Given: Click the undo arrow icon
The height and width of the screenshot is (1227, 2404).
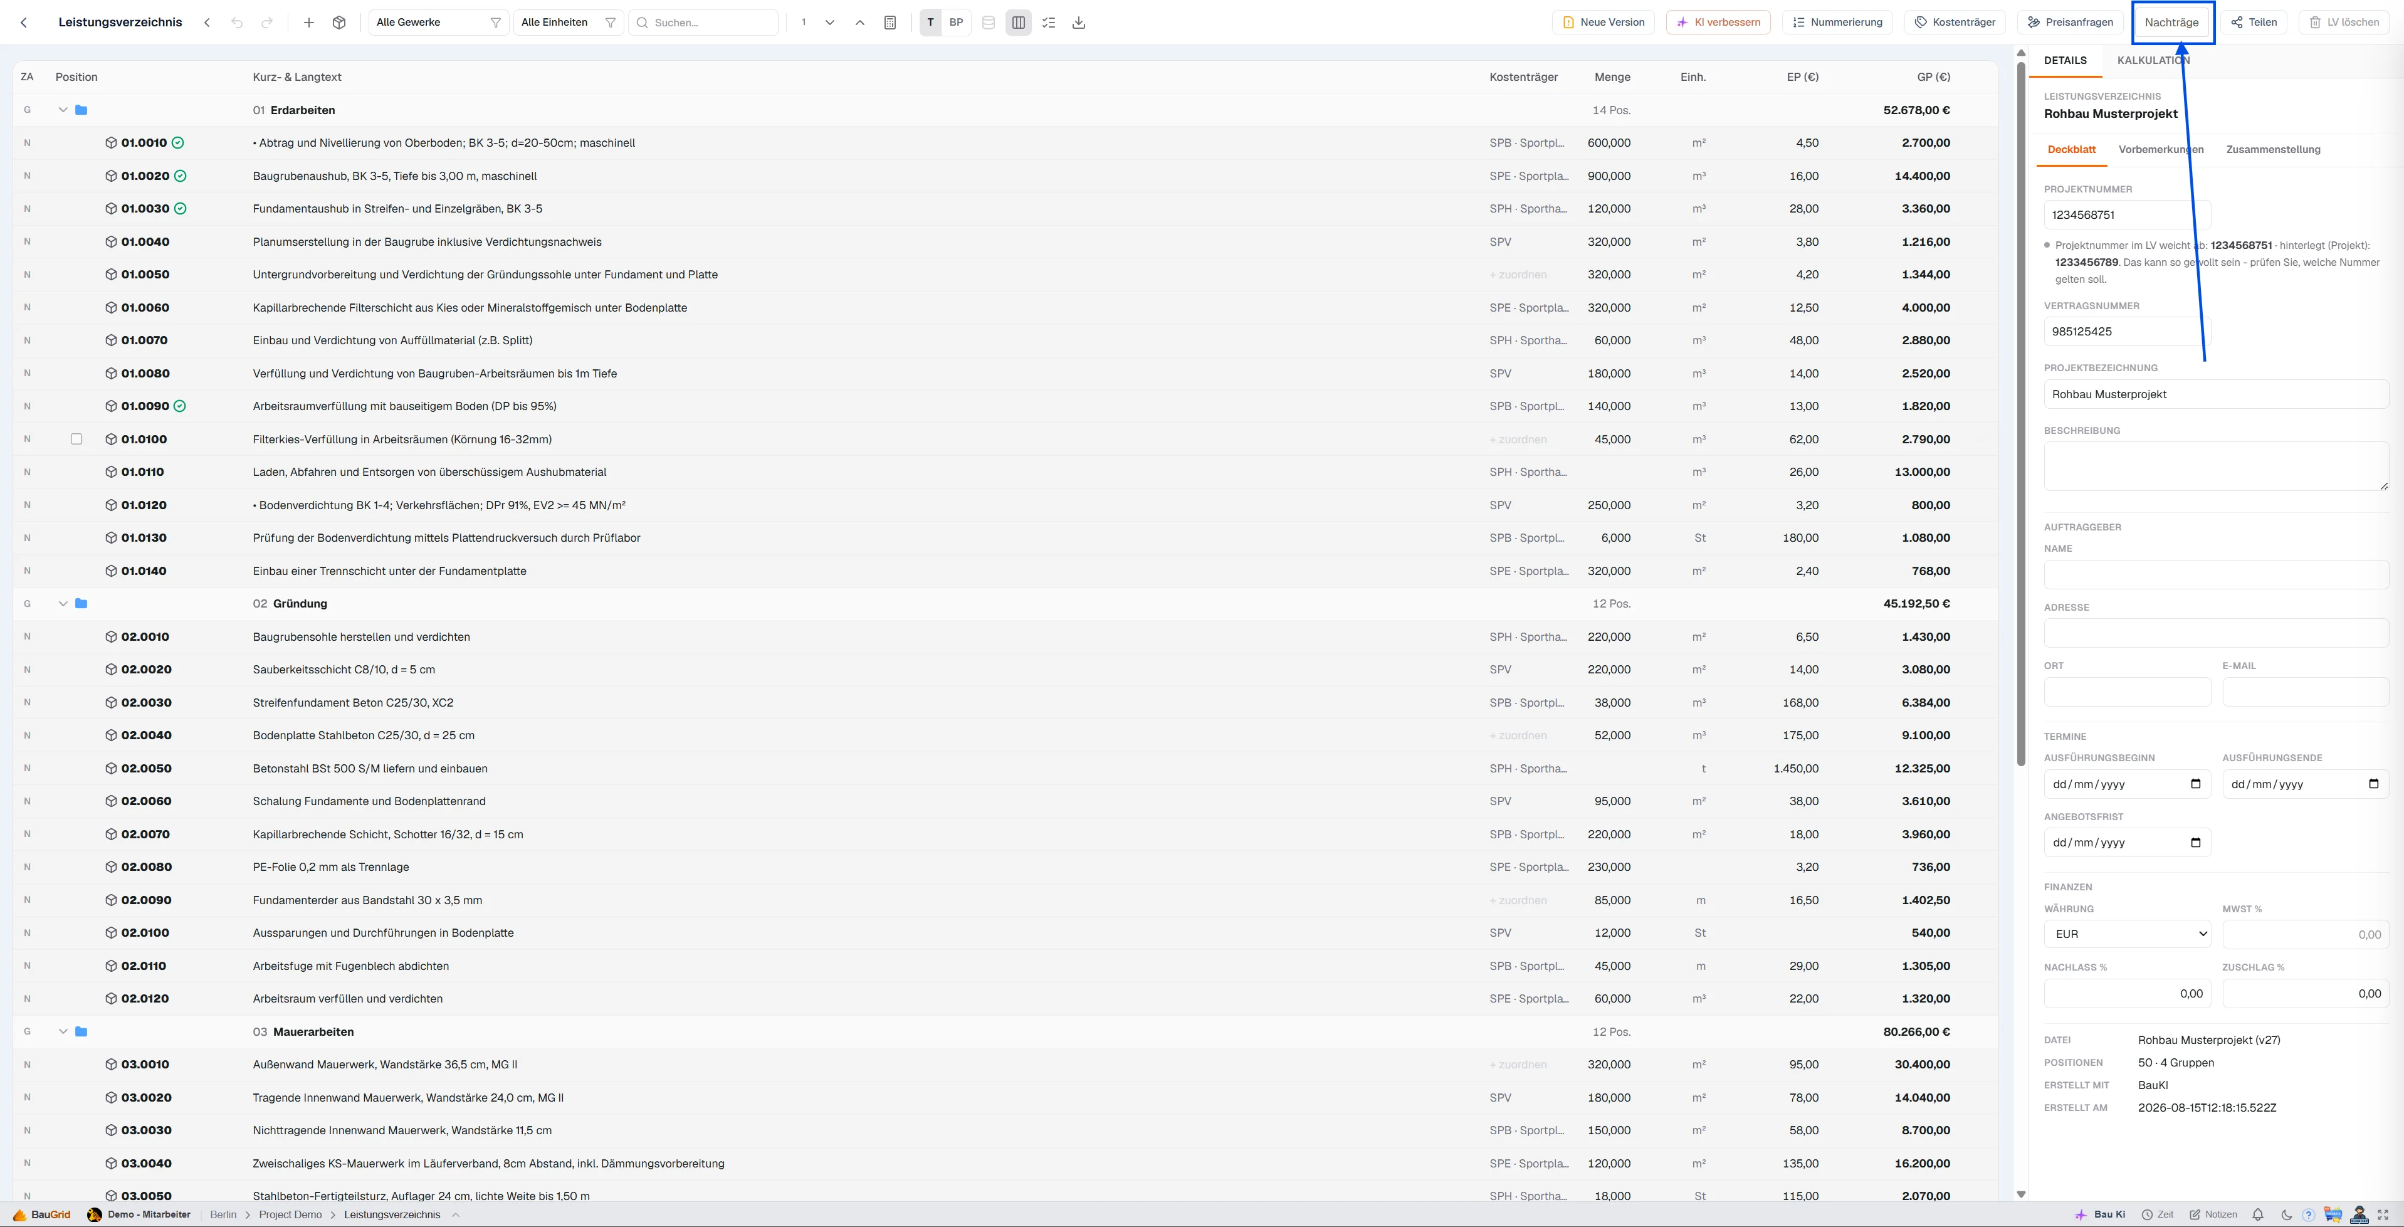Looking at the screenshot, I should (x=237, y=23).
